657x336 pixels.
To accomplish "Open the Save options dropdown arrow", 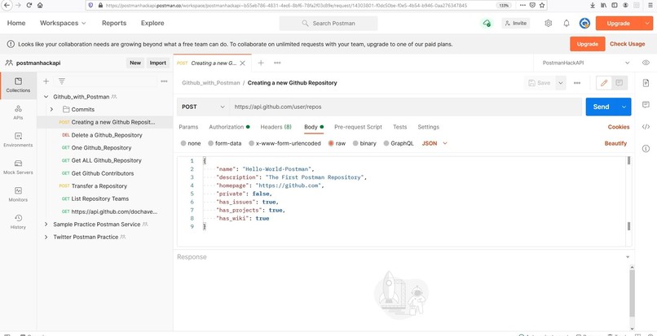I will (561, 83).
